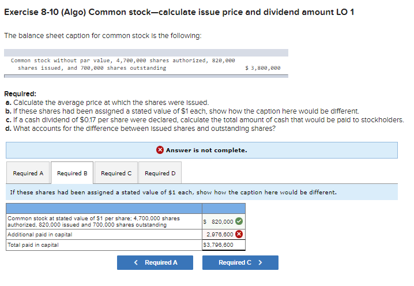This screenshot has width=414, height=286.
Task: Click the common stock without par value caption
Action: [x=122, y=64]
